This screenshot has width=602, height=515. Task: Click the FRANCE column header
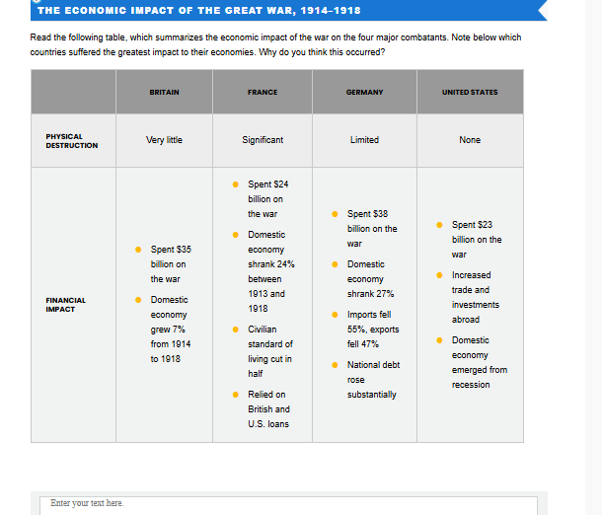[x=263, y=92]
